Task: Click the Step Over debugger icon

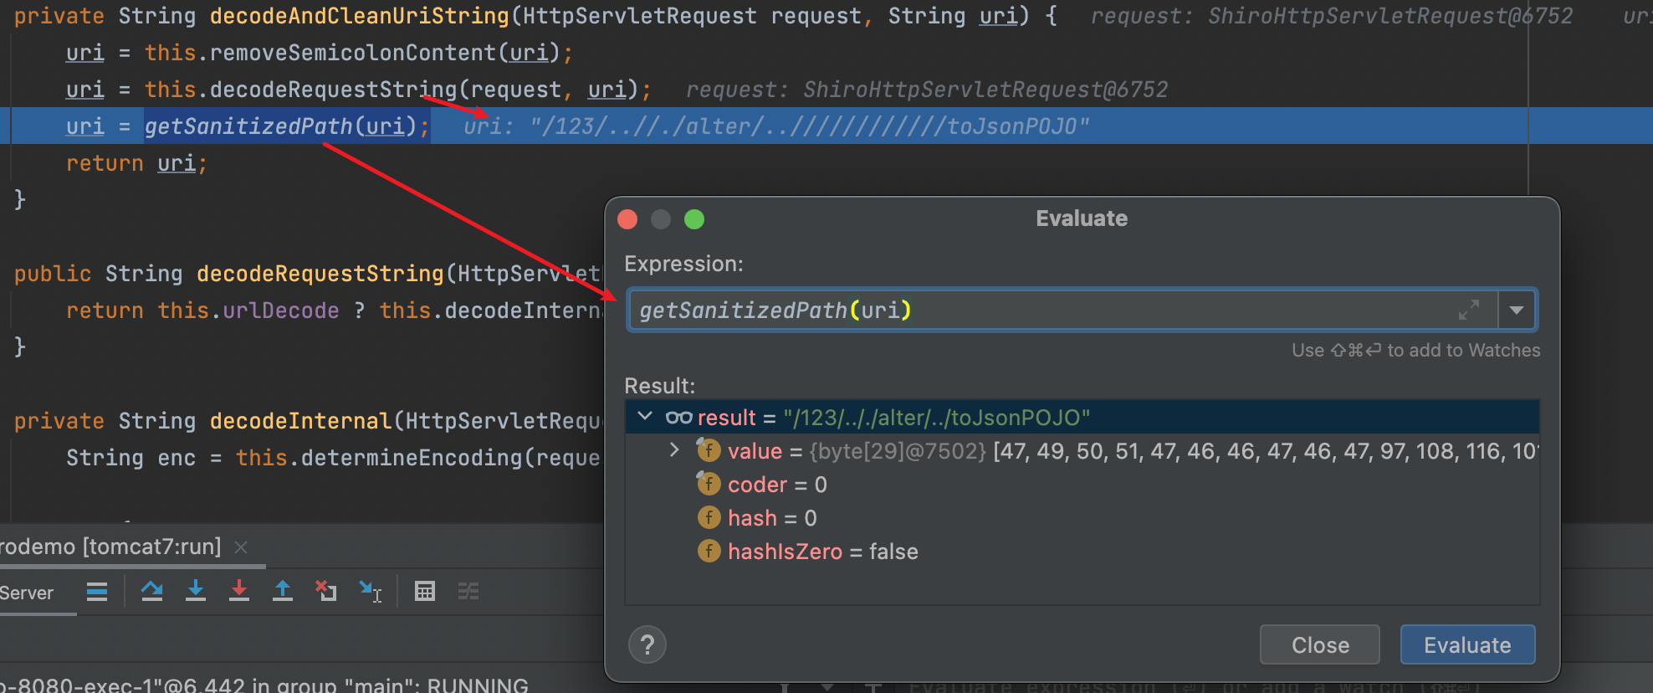Action: (152, 592)
